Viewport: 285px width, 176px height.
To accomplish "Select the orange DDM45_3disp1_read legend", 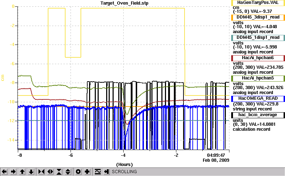I will coord(258,17).
